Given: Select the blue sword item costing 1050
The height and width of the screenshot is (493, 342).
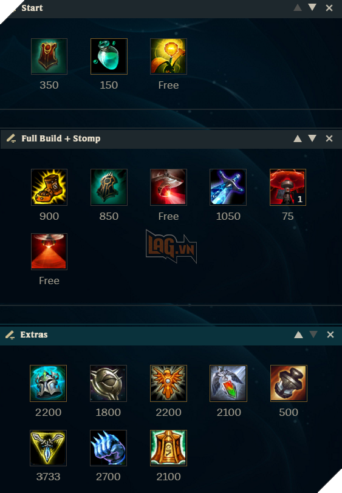Looking at the screenshot, I should pos(228,187).
